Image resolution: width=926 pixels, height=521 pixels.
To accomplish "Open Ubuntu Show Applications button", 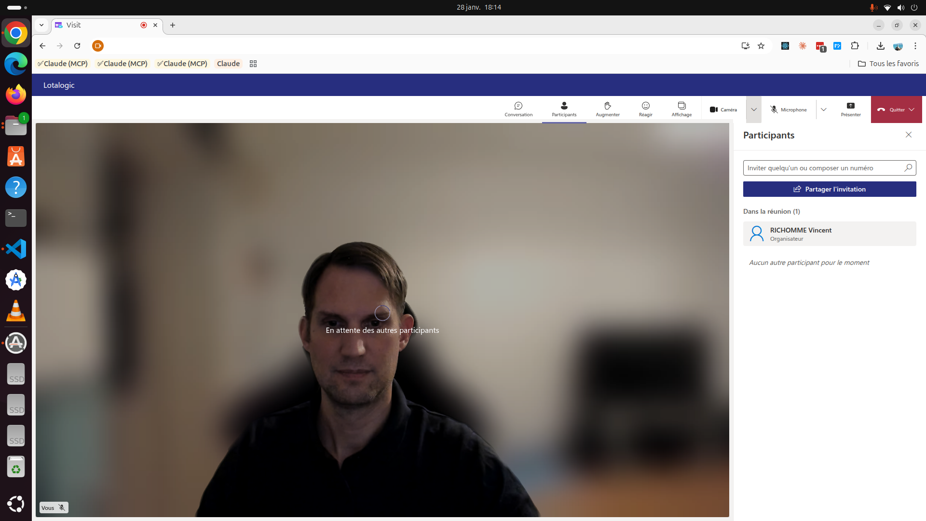I will [x=16, y=504].
